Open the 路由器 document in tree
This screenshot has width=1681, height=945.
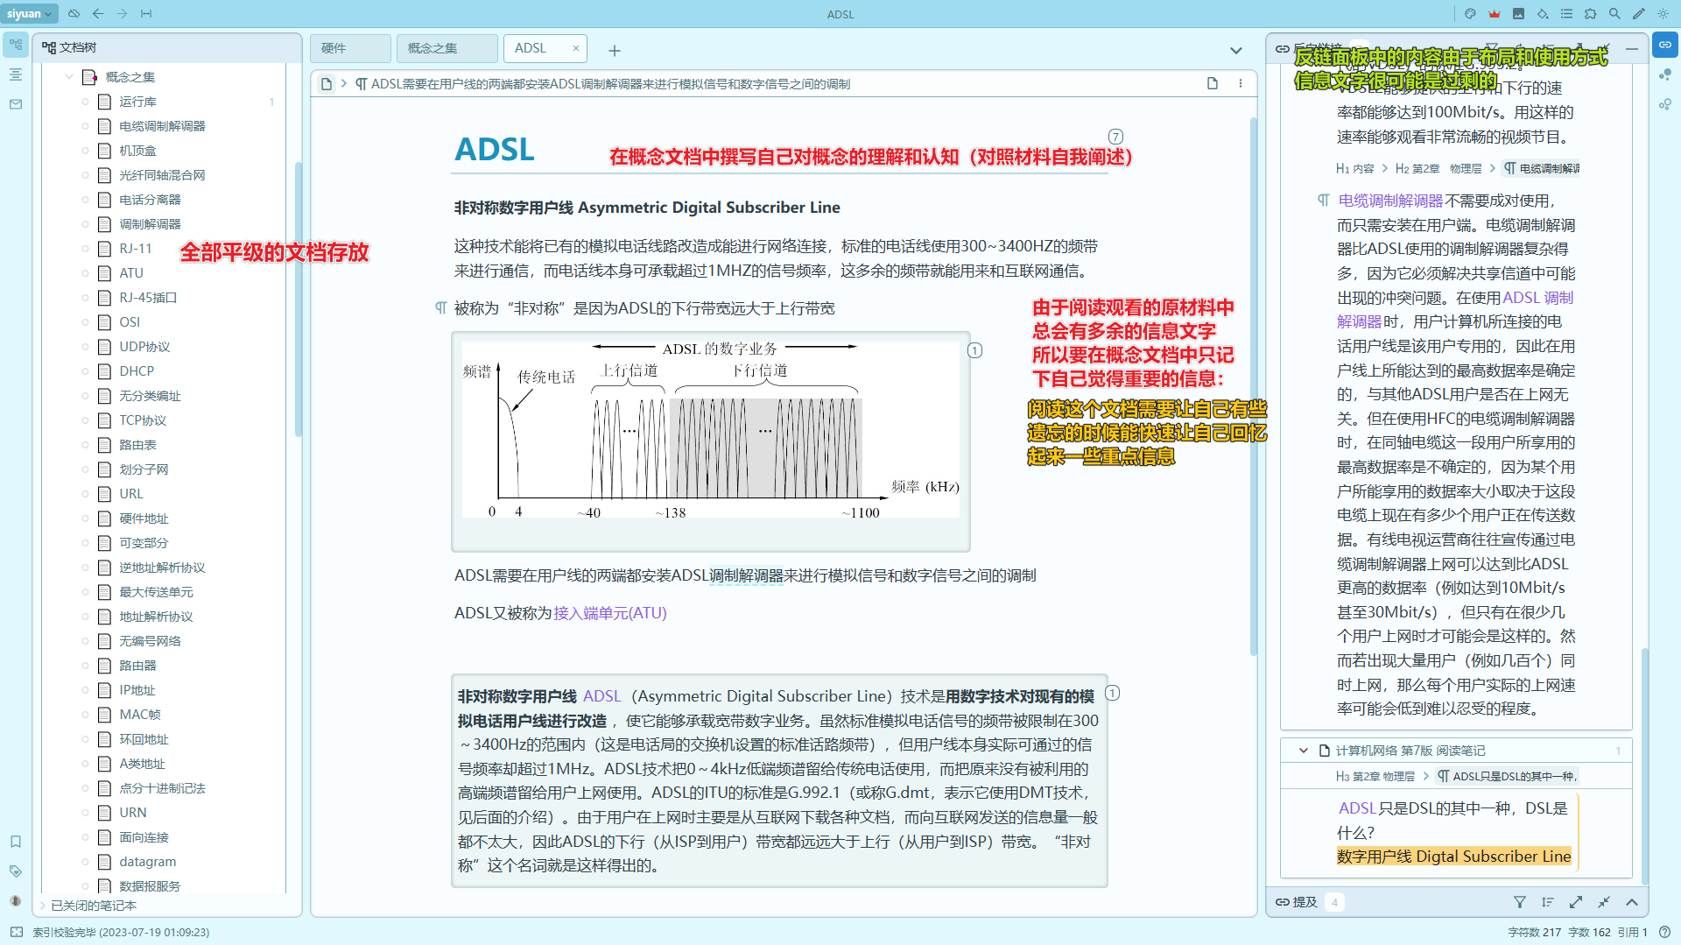click(137, 666)
